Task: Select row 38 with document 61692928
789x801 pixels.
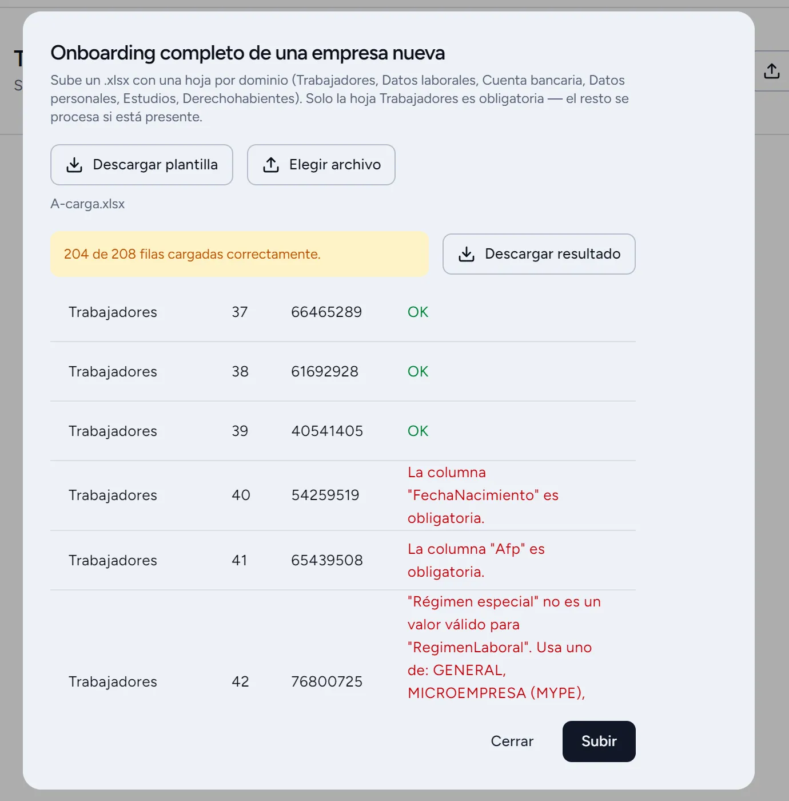Action: [343, 371]
